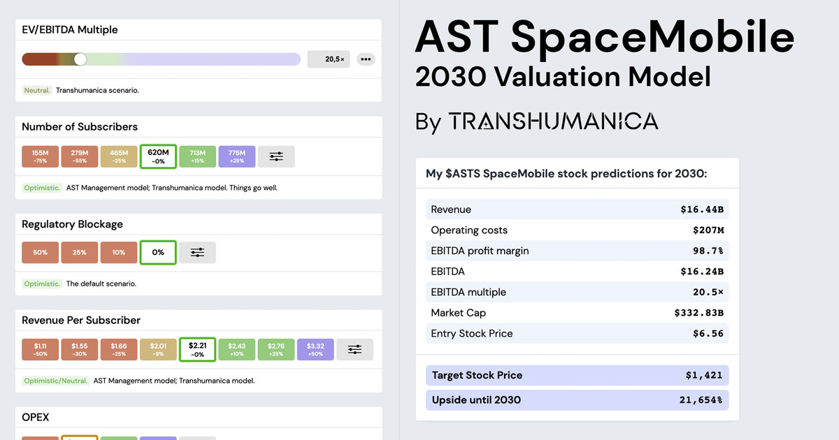Choose 0% regulatory blockage

pos(158,252)
